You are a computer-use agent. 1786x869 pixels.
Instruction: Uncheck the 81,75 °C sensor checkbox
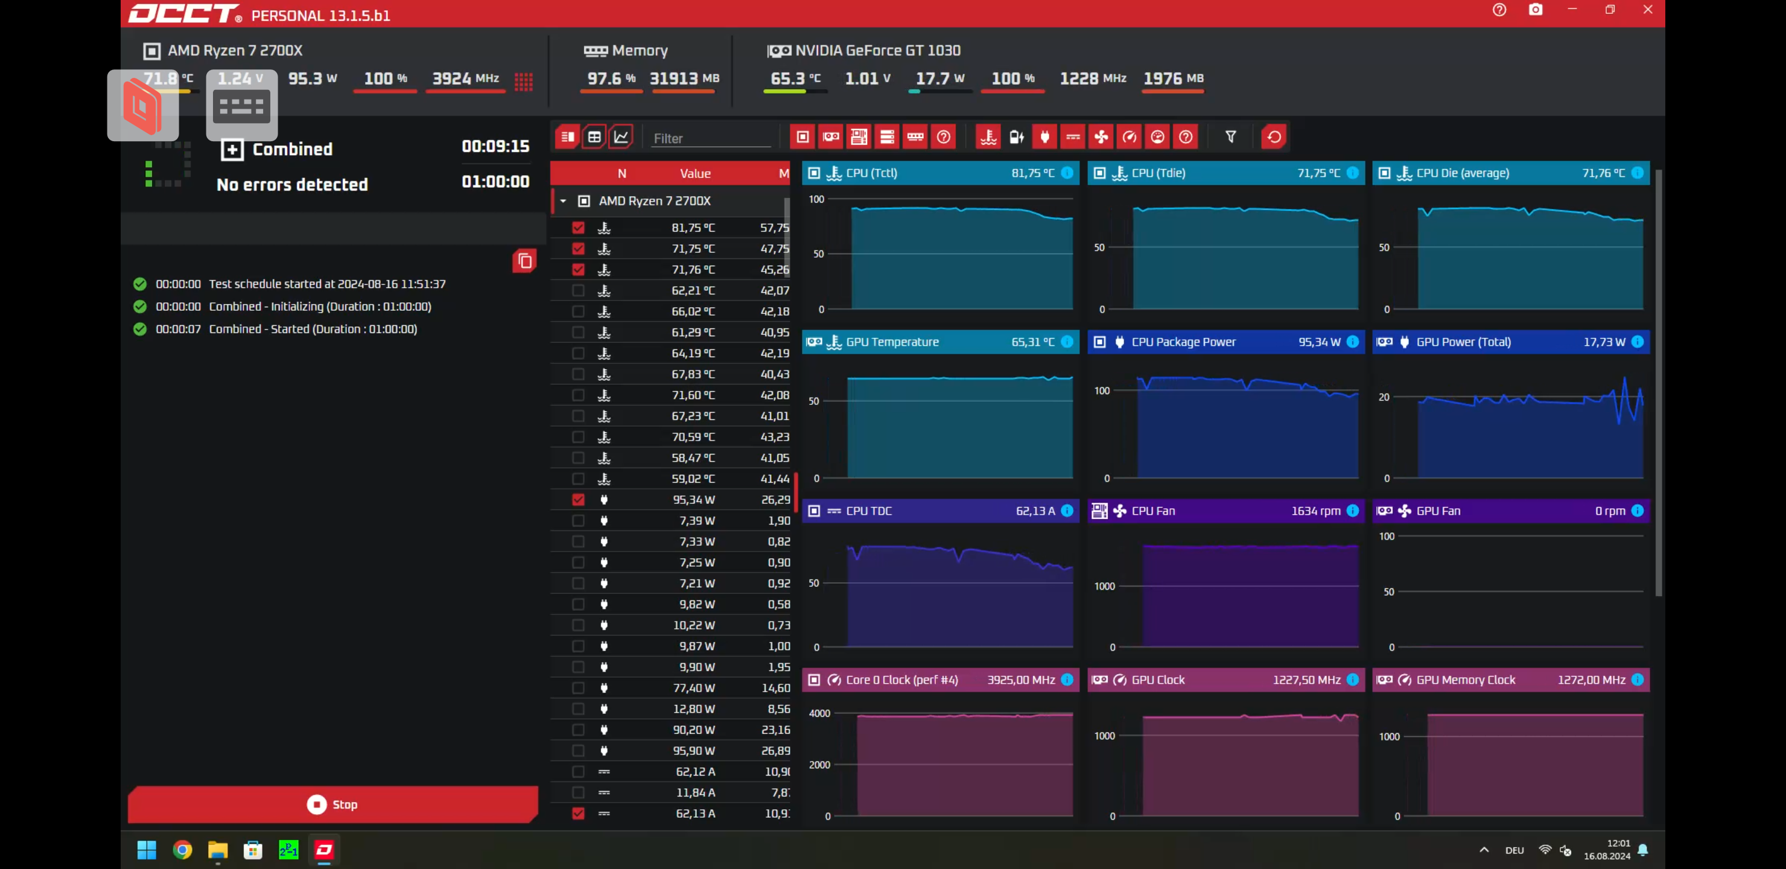click(578, 228)
